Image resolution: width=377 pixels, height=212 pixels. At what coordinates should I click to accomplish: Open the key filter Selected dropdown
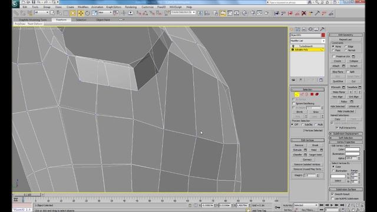[x=306, y=206]
